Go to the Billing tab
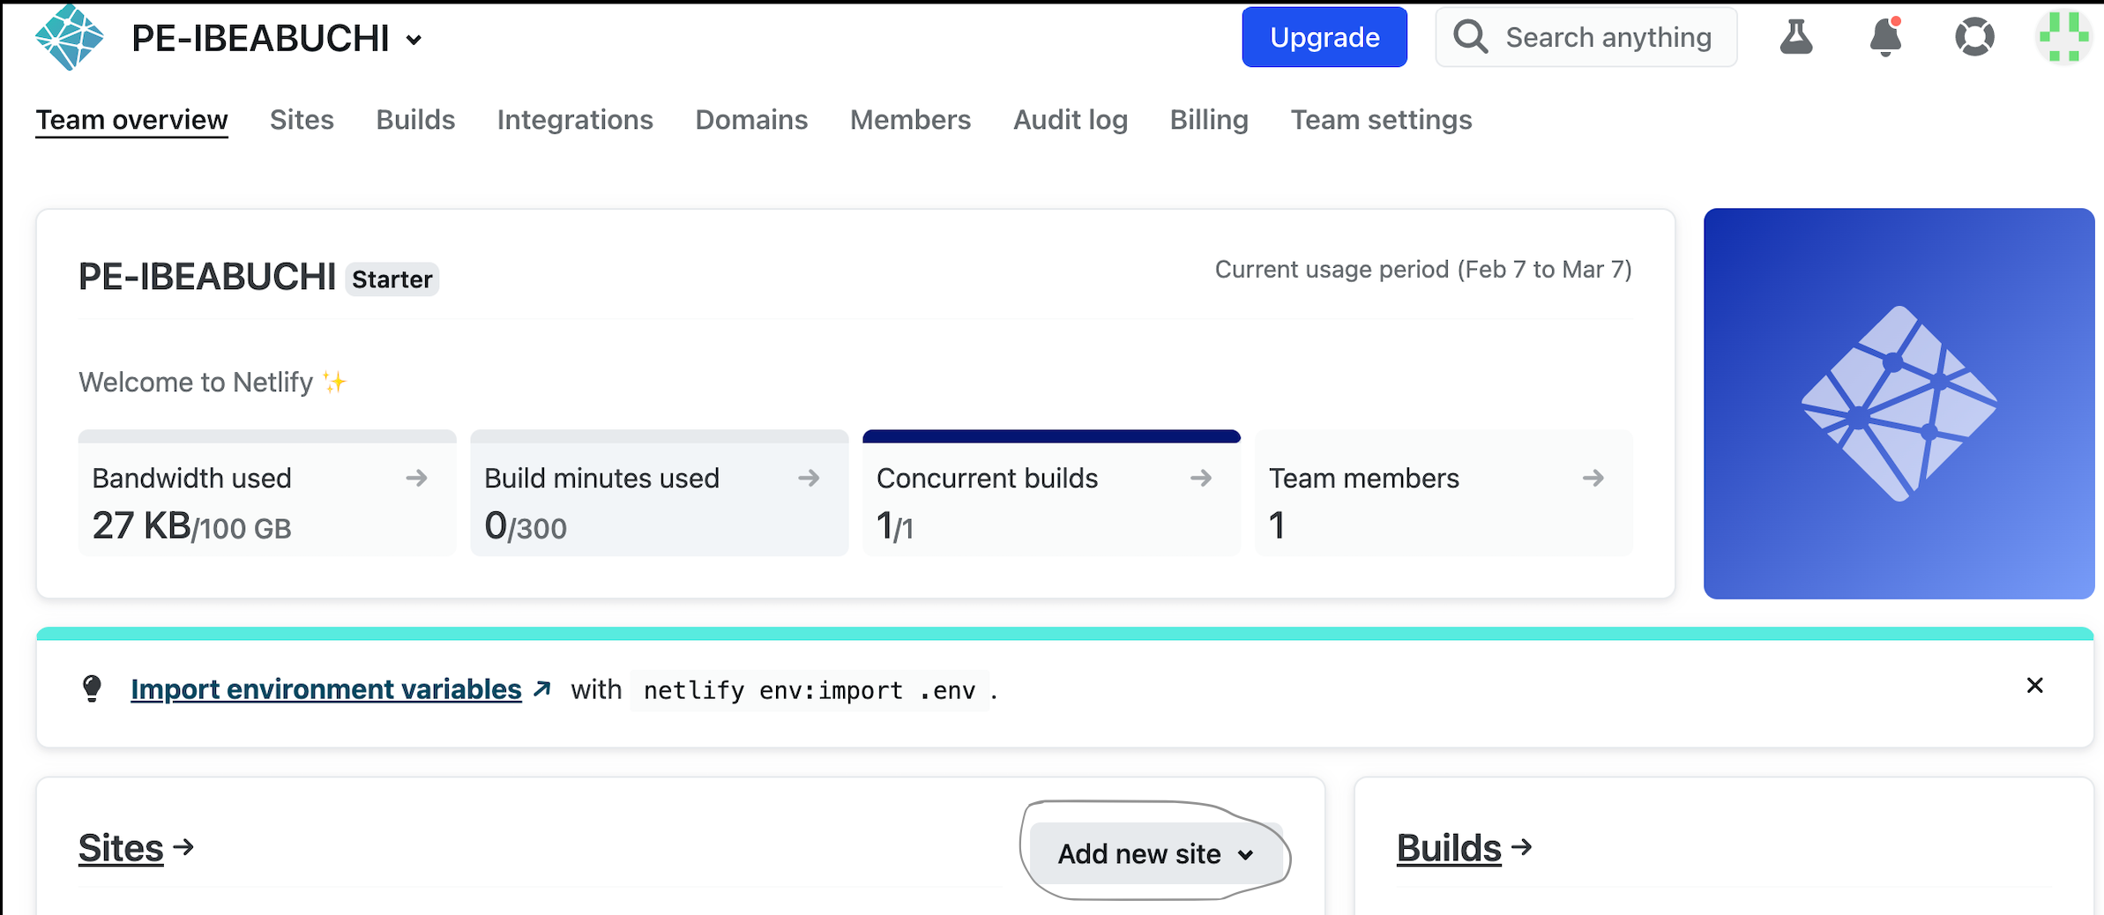 1209,120
